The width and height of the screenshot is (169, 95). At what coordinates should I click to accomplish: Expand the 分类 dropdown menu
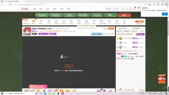point(48,9)
